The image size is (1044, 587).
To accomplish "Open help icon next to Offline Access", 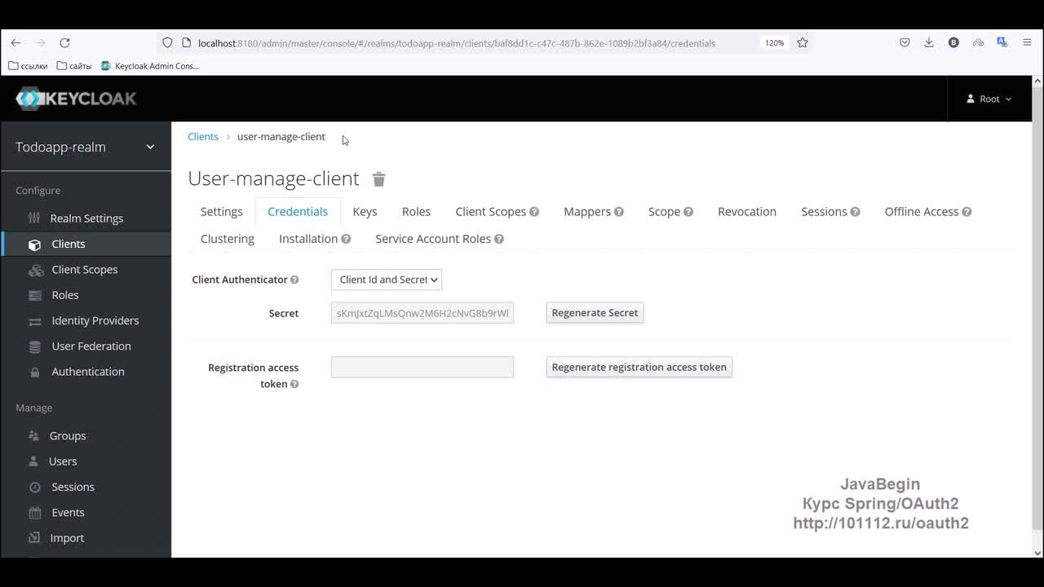I will (x=967, y=212).
